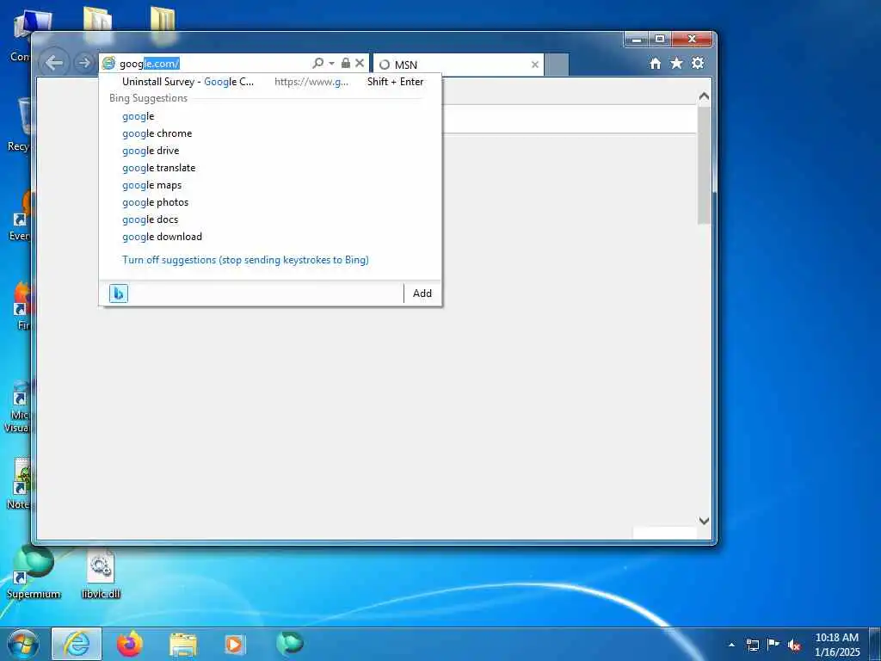
Task: Click the Action Center flag icon
Action: (x=773, y=645)
